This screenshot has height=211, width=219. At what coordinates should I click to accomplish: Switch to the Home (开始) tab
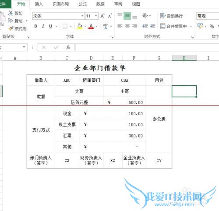(21, 4)
